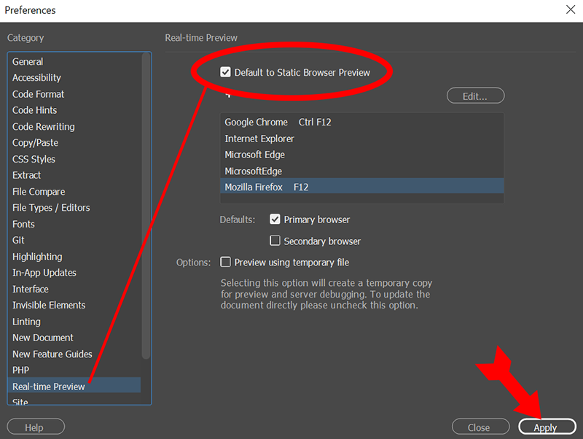
Task: Pick the Microsoft Edge browser entry
Action: click(x=255, y=155)
